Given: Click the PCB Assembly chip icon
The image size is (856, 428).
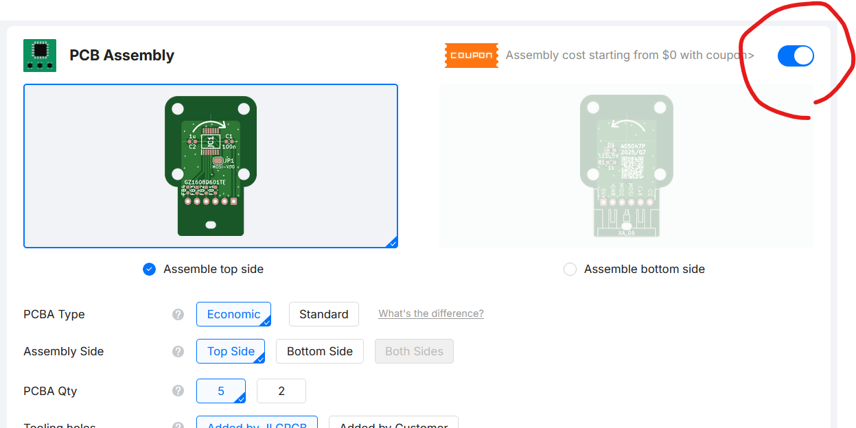Looking at the screenshot, I should (x=40, y=56).
